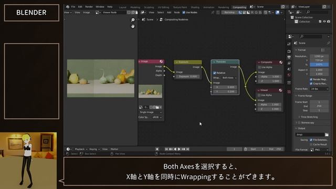Select the G channel backdrop button
This screenshot has height=189, width=336.
[x=256, y=13]
